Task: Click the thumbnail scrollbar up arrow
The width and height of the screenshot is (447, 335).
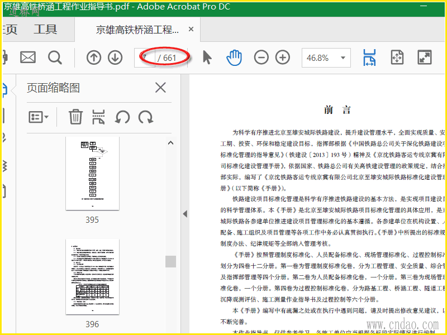Action: pos(170,143)
